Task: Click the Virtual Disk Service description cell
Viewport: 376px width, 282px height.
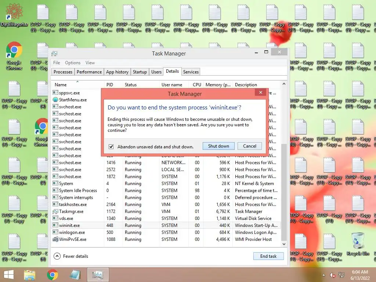Action: [x=253, y=218]
